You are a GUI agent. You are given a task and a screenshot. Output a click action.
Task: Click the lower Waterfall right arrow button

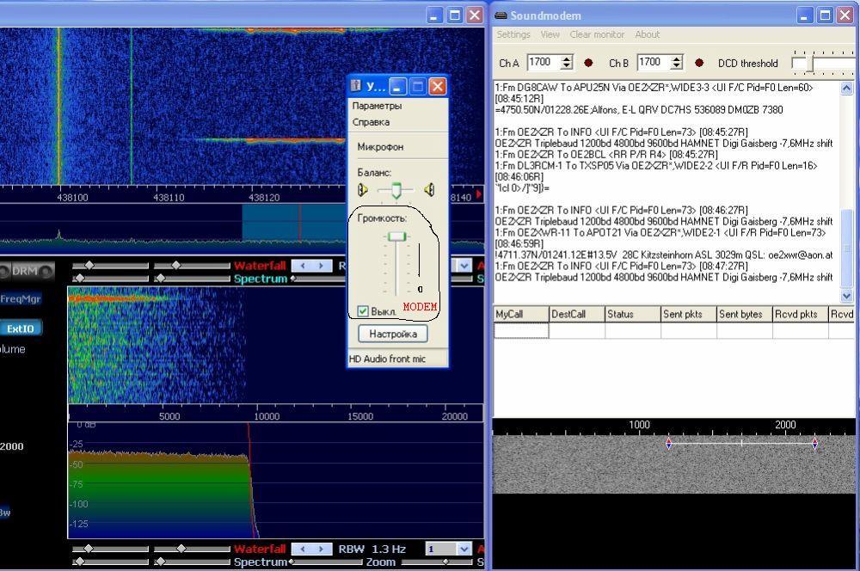tap(322, 549)
